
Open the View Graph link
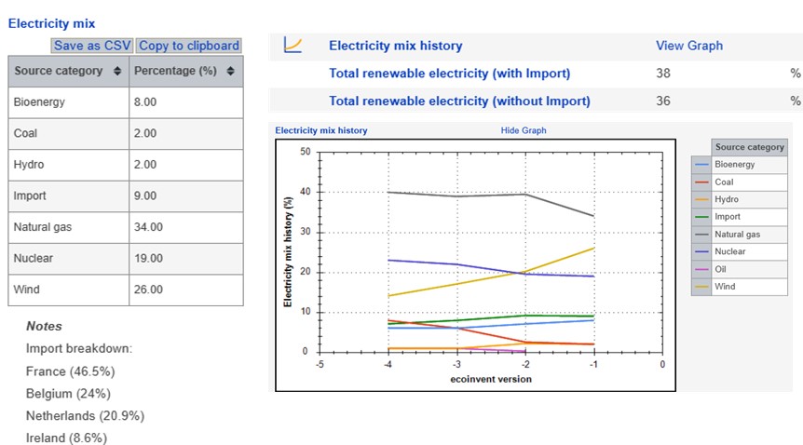click(688, 46)
